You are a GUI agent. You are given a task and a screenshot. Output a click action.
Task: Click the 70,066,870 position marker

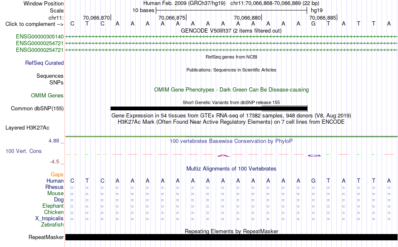click(x=96, y=18)
